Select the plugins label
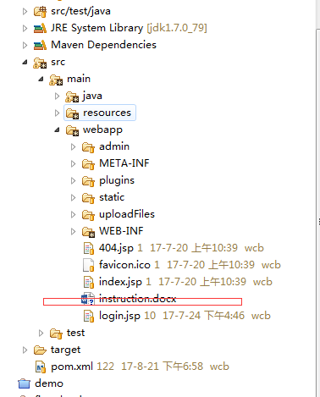 click(x=117, y=181)
